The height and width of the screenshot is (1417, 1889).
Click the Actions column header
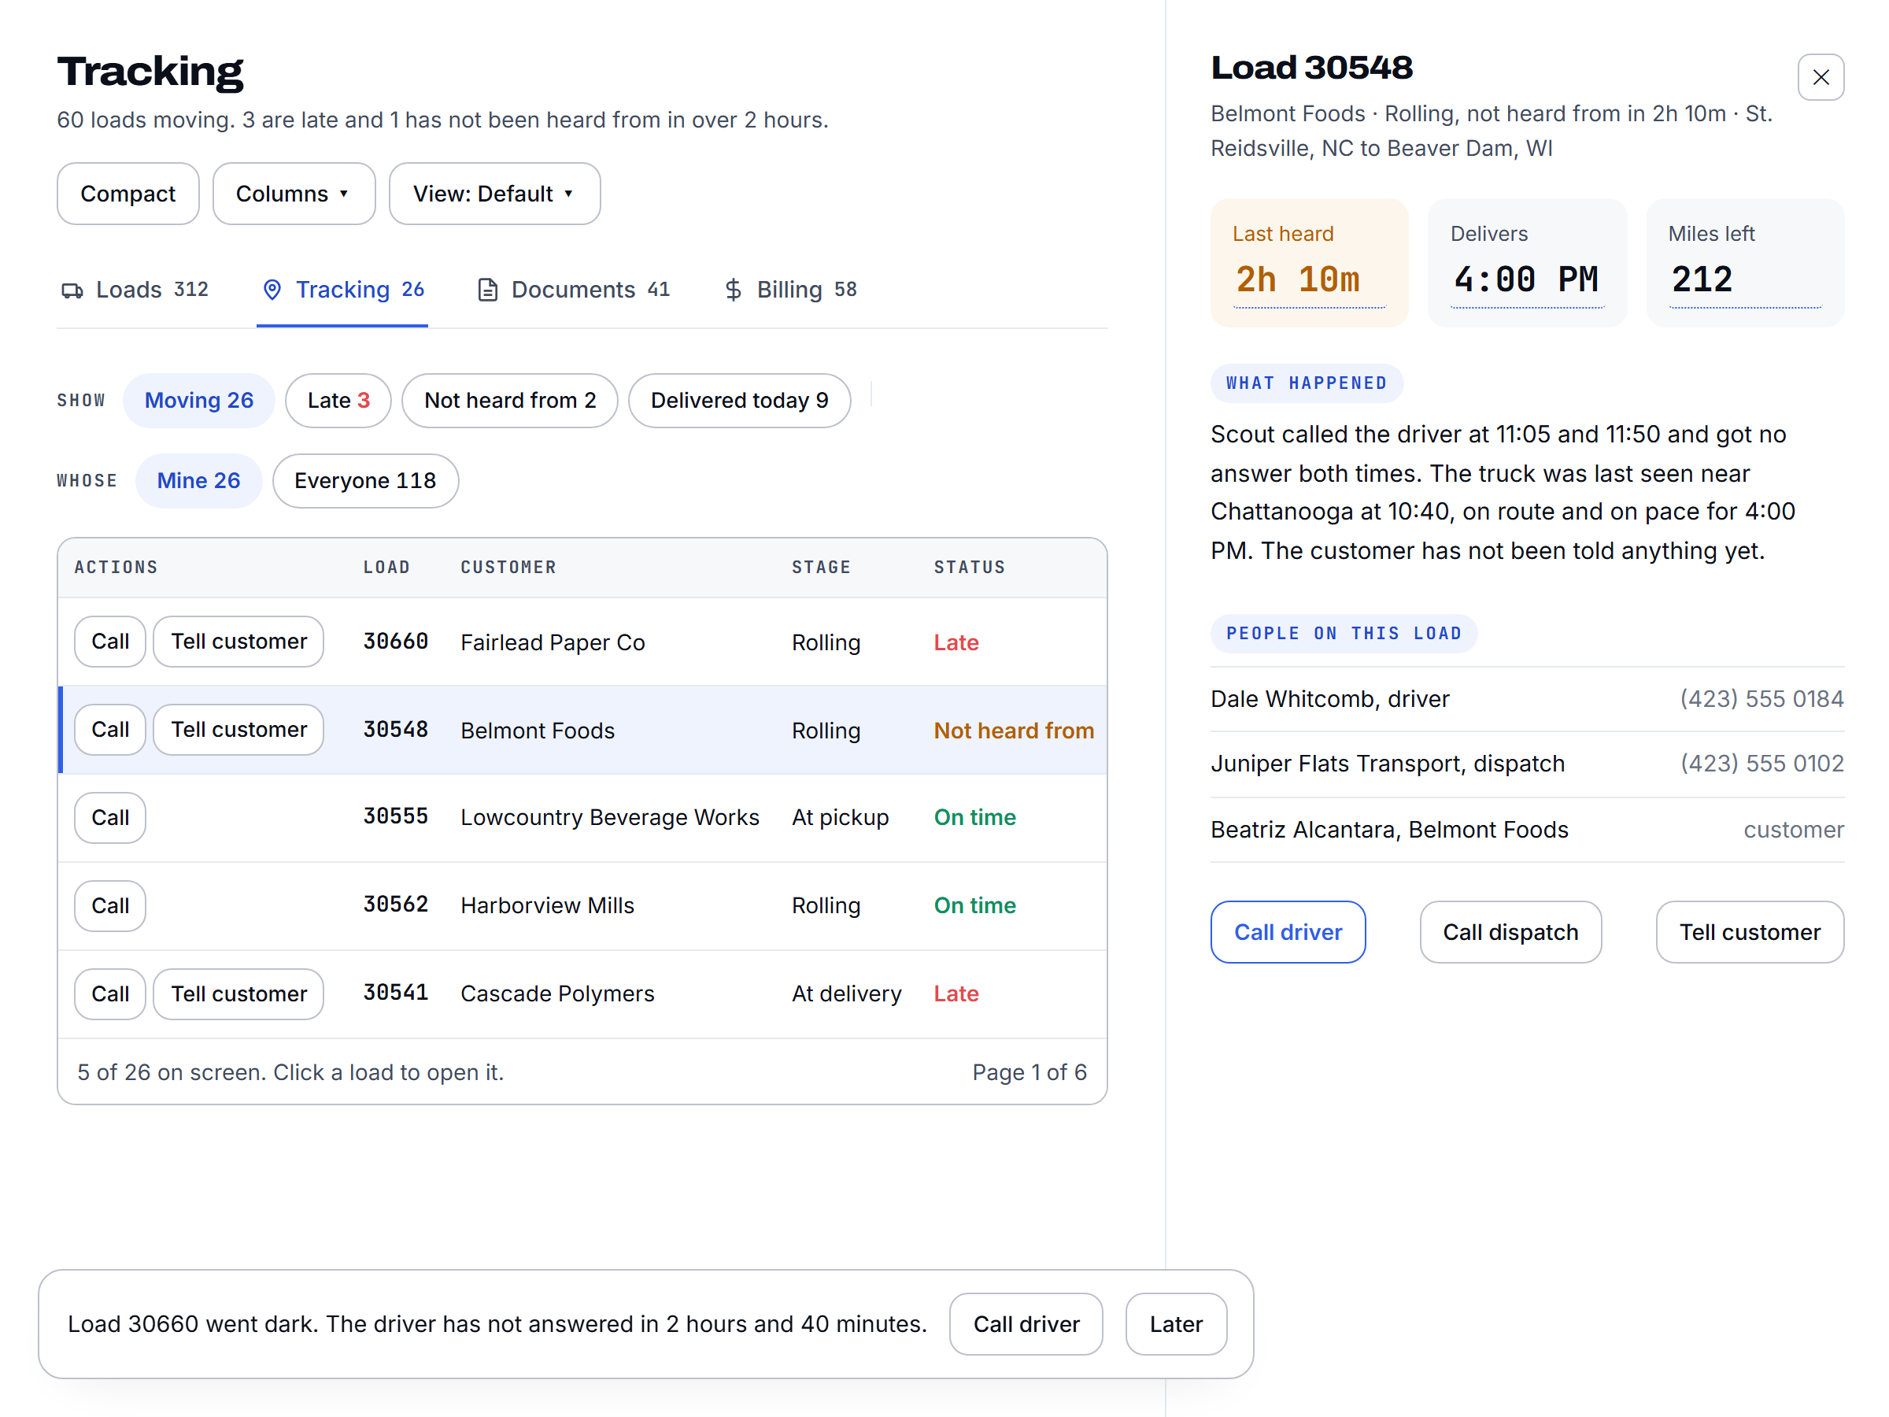[x=116, y=567]
